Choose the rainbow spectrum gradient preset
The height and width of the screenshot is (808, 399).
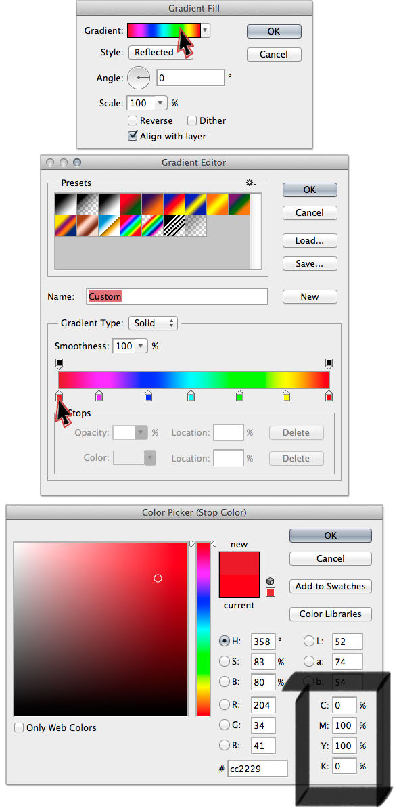tap(131, 225)
